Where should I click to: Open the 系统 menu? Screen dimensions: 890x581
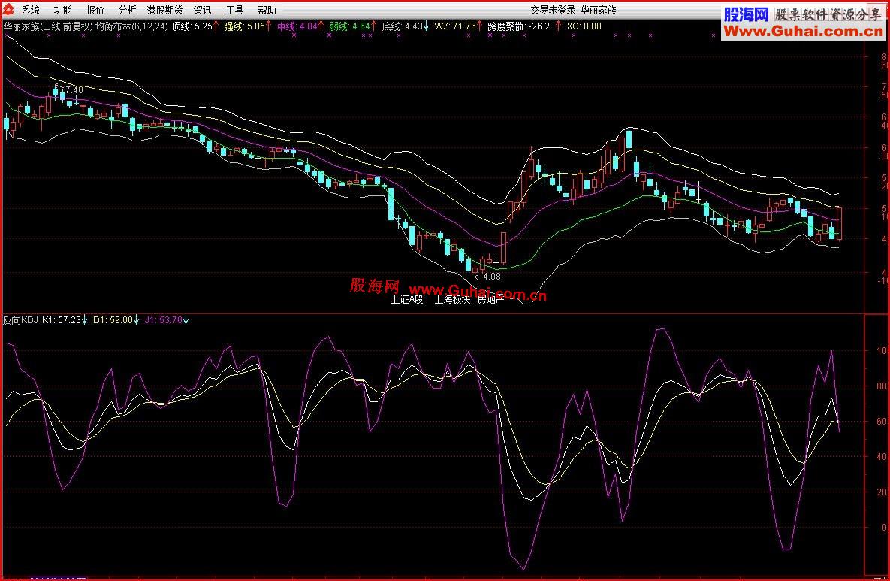[31, 10]
